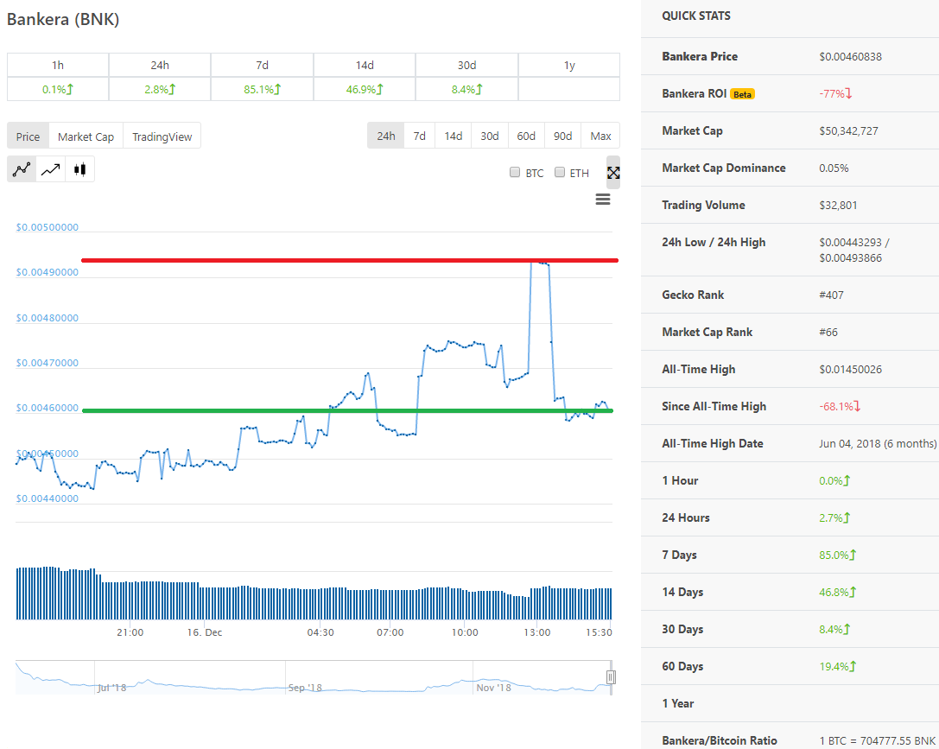Click the Trading Volume value $32,801

pos(839,206)
